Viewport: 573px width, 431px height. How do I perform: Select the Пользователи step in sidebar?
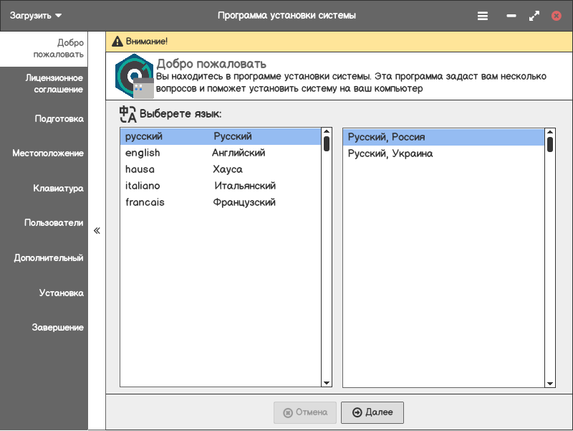tap(54, 223)
